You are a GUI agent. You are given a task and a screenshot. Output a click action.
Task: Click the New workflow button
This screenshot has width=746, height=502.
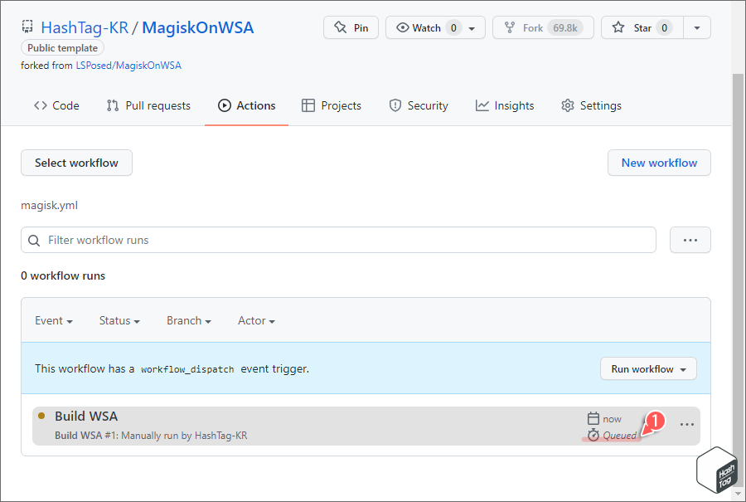coord(659,163)
